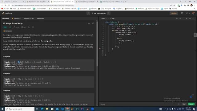Click the Easy difficulty tag

5,27
